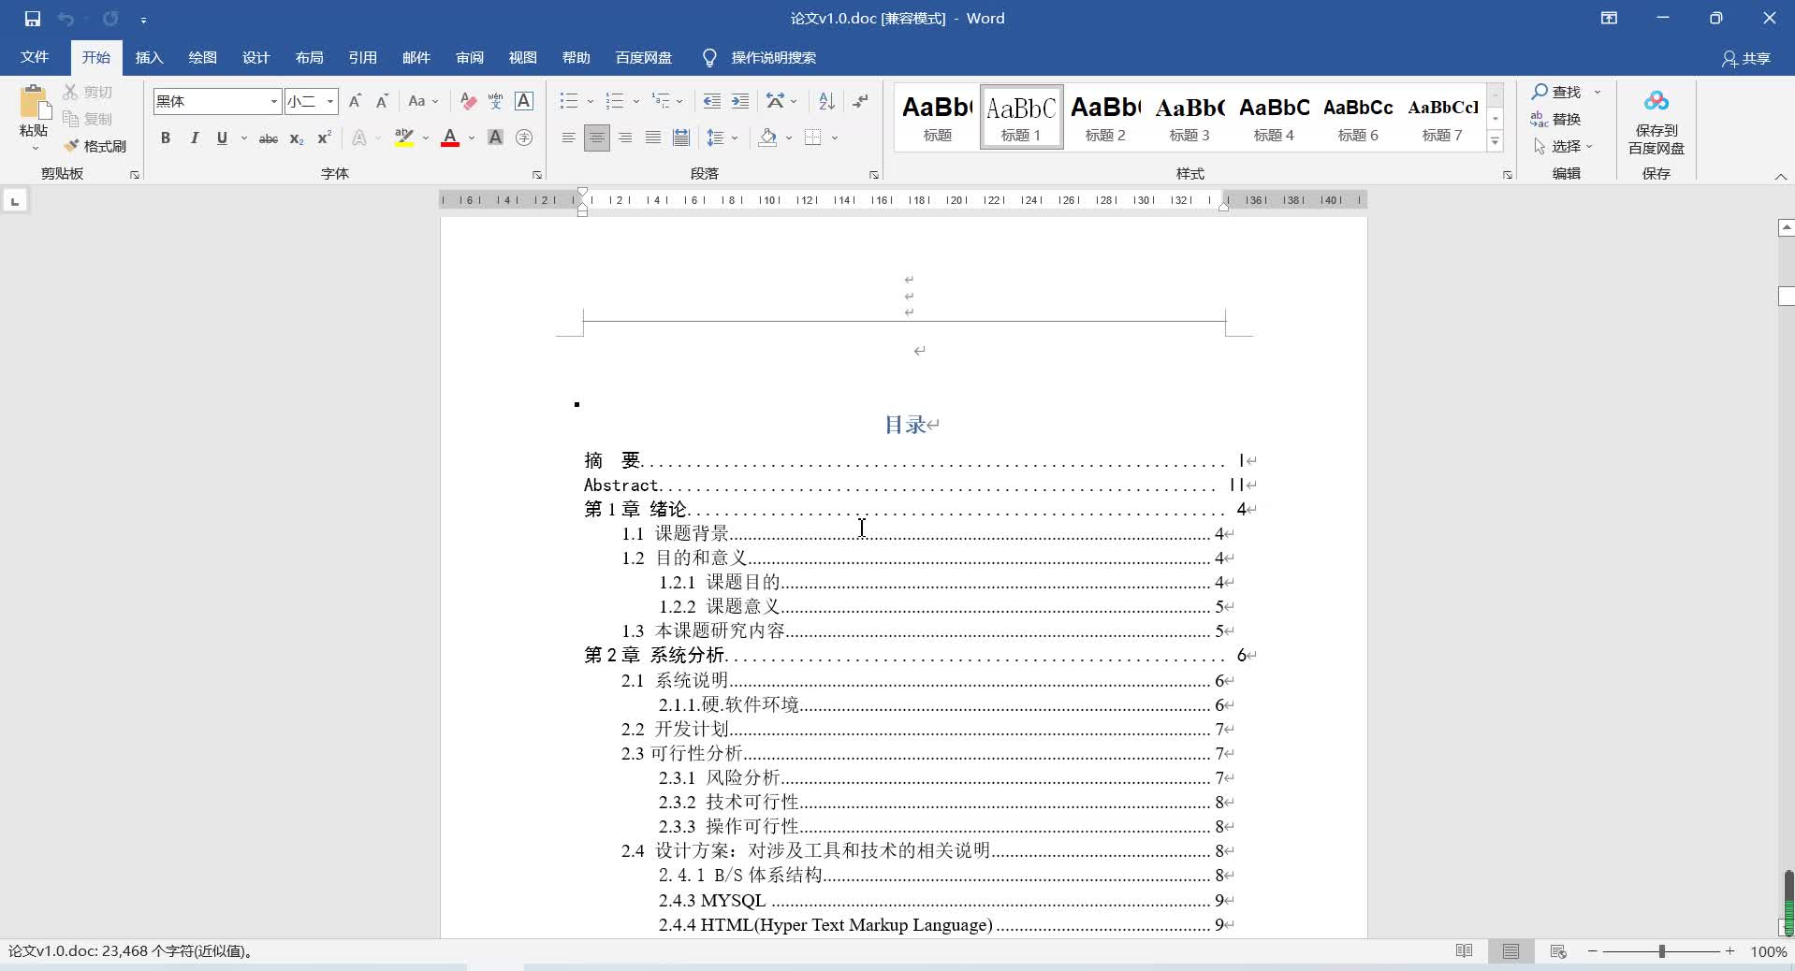Click the red font color swatch
This screenshot has width=1795, height=971.
[x=450, y=138]
